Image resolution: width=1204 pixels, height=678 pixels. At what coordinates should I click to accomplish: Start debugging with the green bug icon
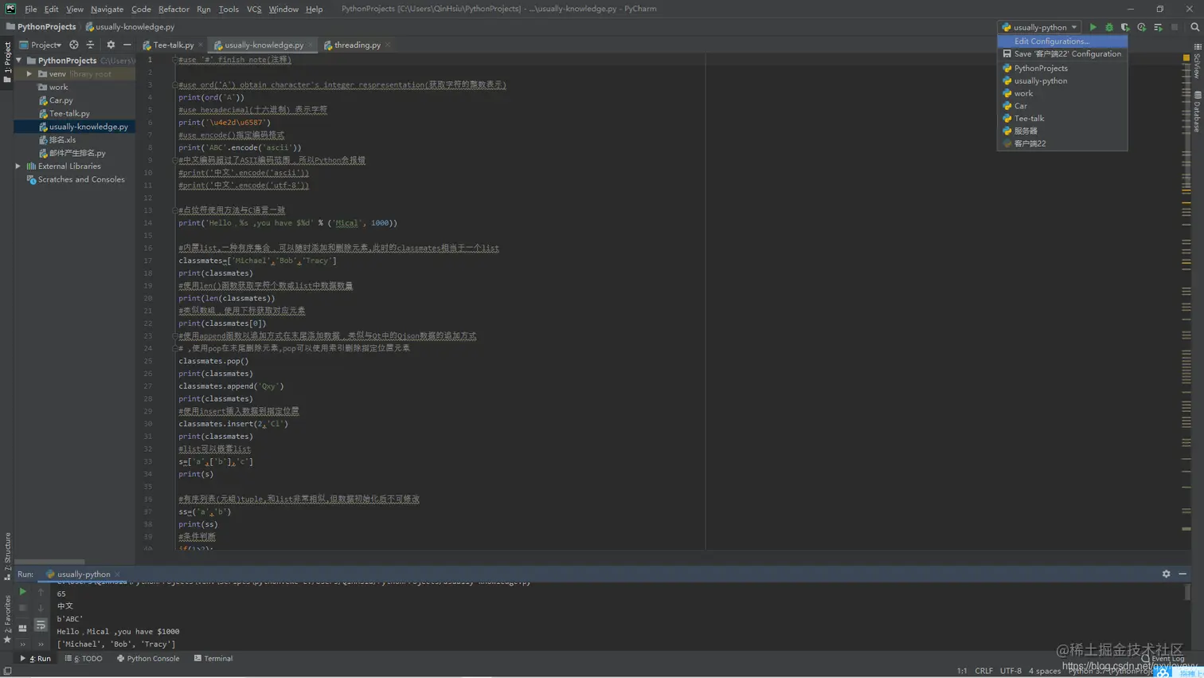(x=1108, y=27)
